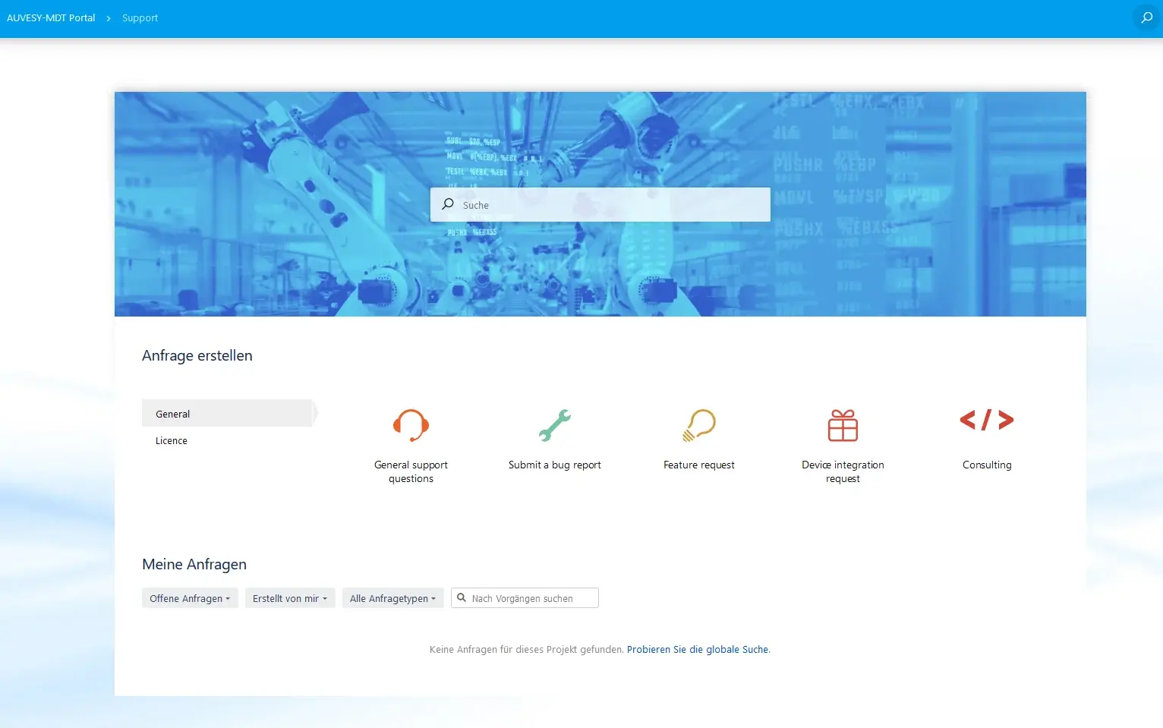Click the Support breadcrumb entry

(140, 17)
